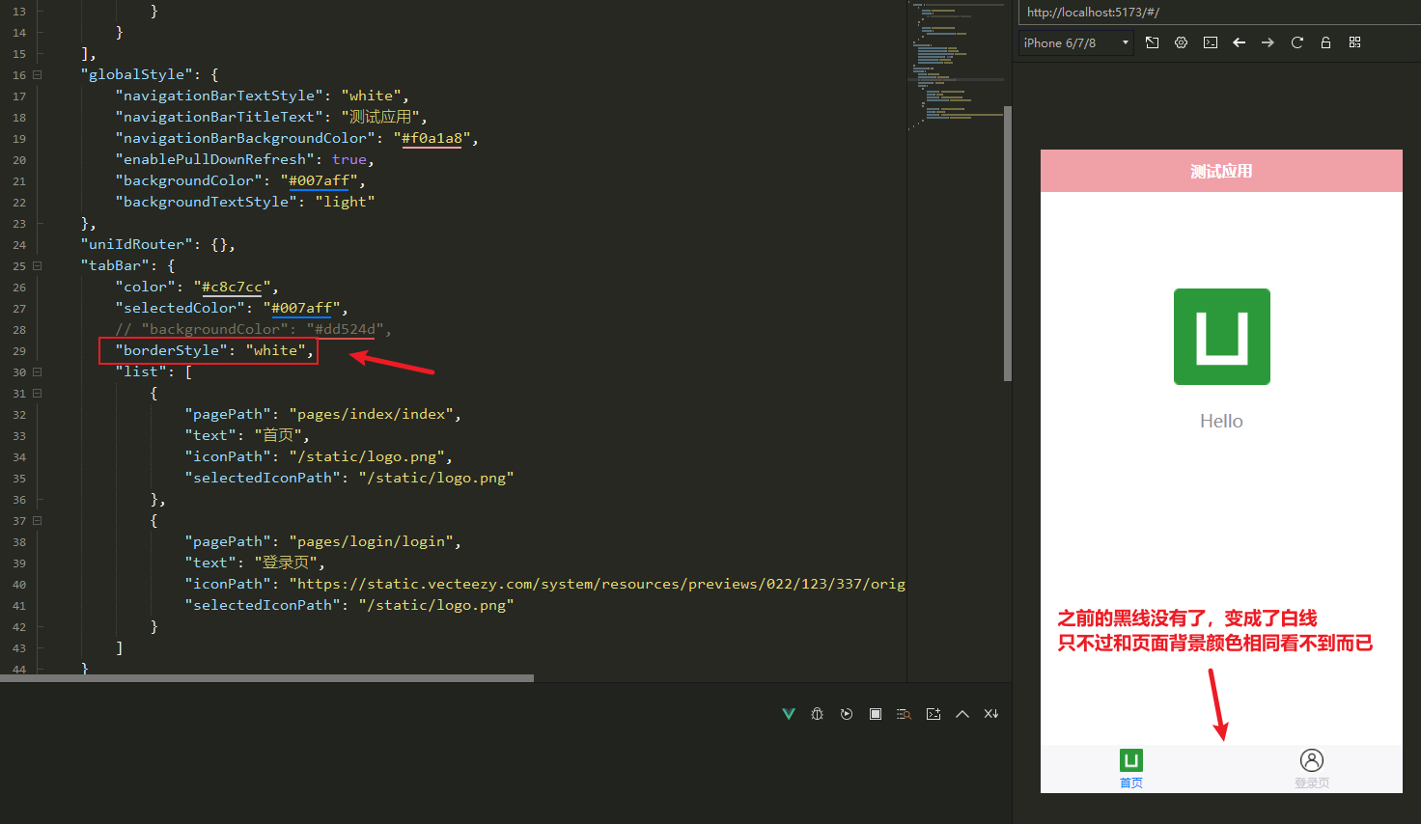Viewport: 1421px width, 824px height.
Task: Create a new terminal with plus icon
Action: pyautogui.click(x=933, y=714)
